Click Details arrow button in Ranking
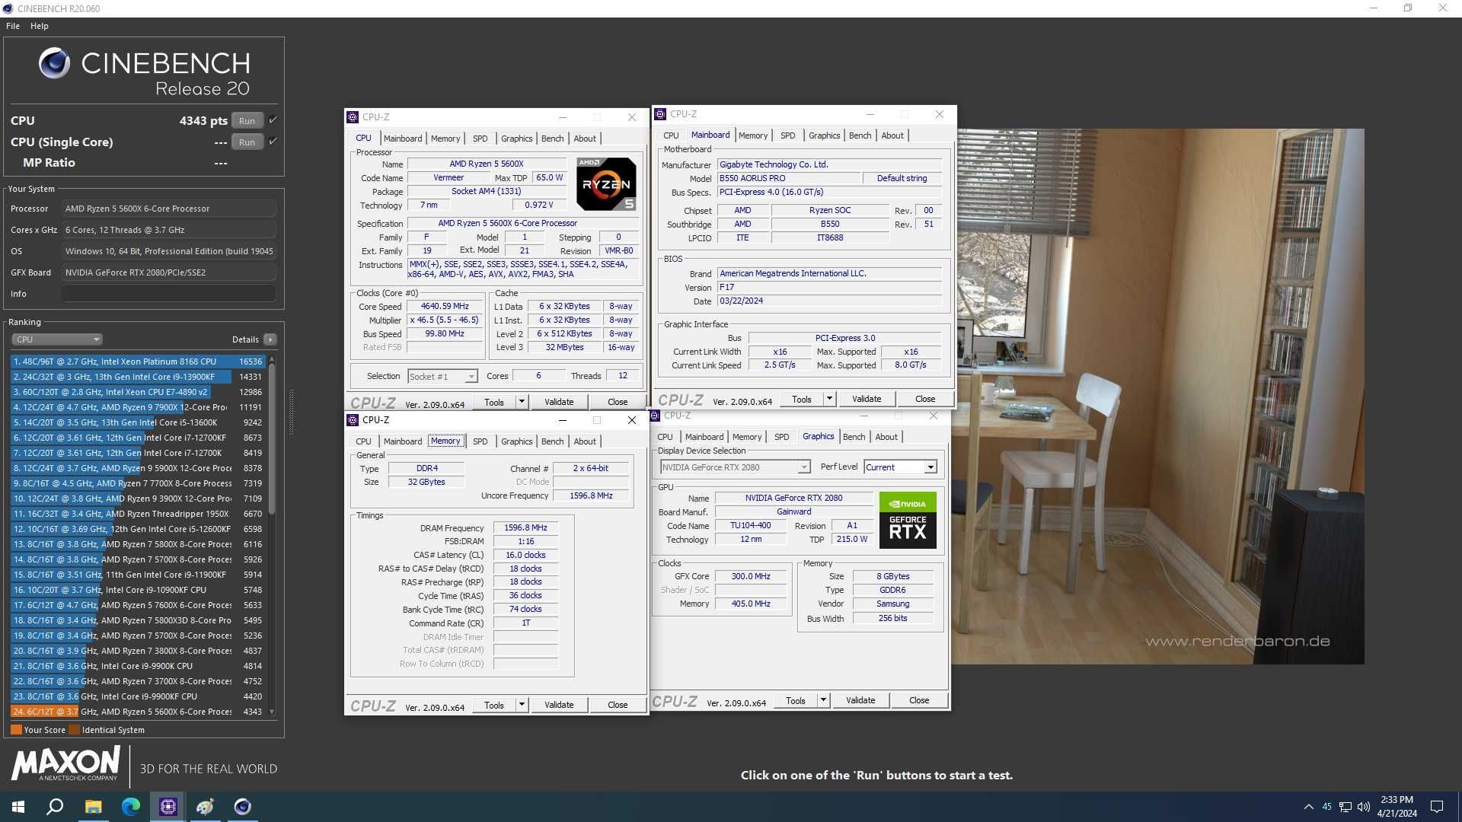The height and width of the screenshot is (822, 1462). pyautogui.click(x=270, y=339)
